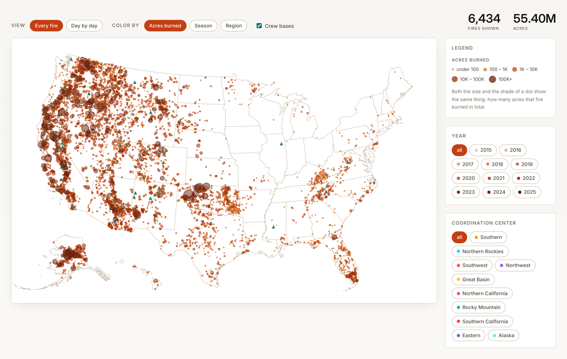Filter by Southern California coordination center

[482, 321]
